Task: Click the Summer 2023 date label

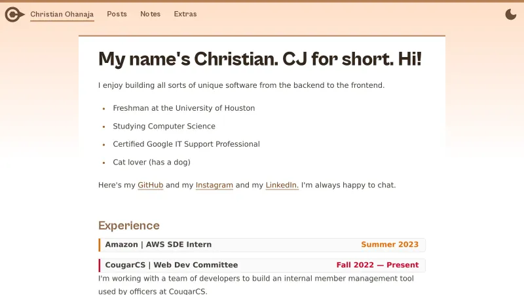Action: click(x=390, y=245)
